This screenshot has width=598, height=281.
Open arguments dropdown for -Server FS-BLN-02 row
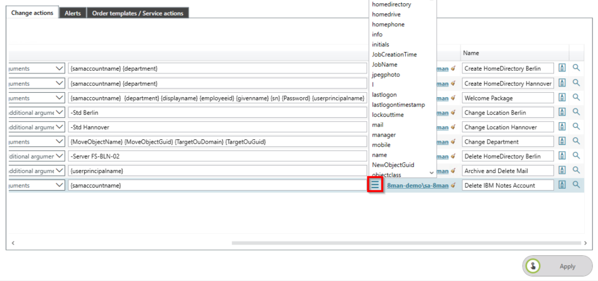click(59, 156)
